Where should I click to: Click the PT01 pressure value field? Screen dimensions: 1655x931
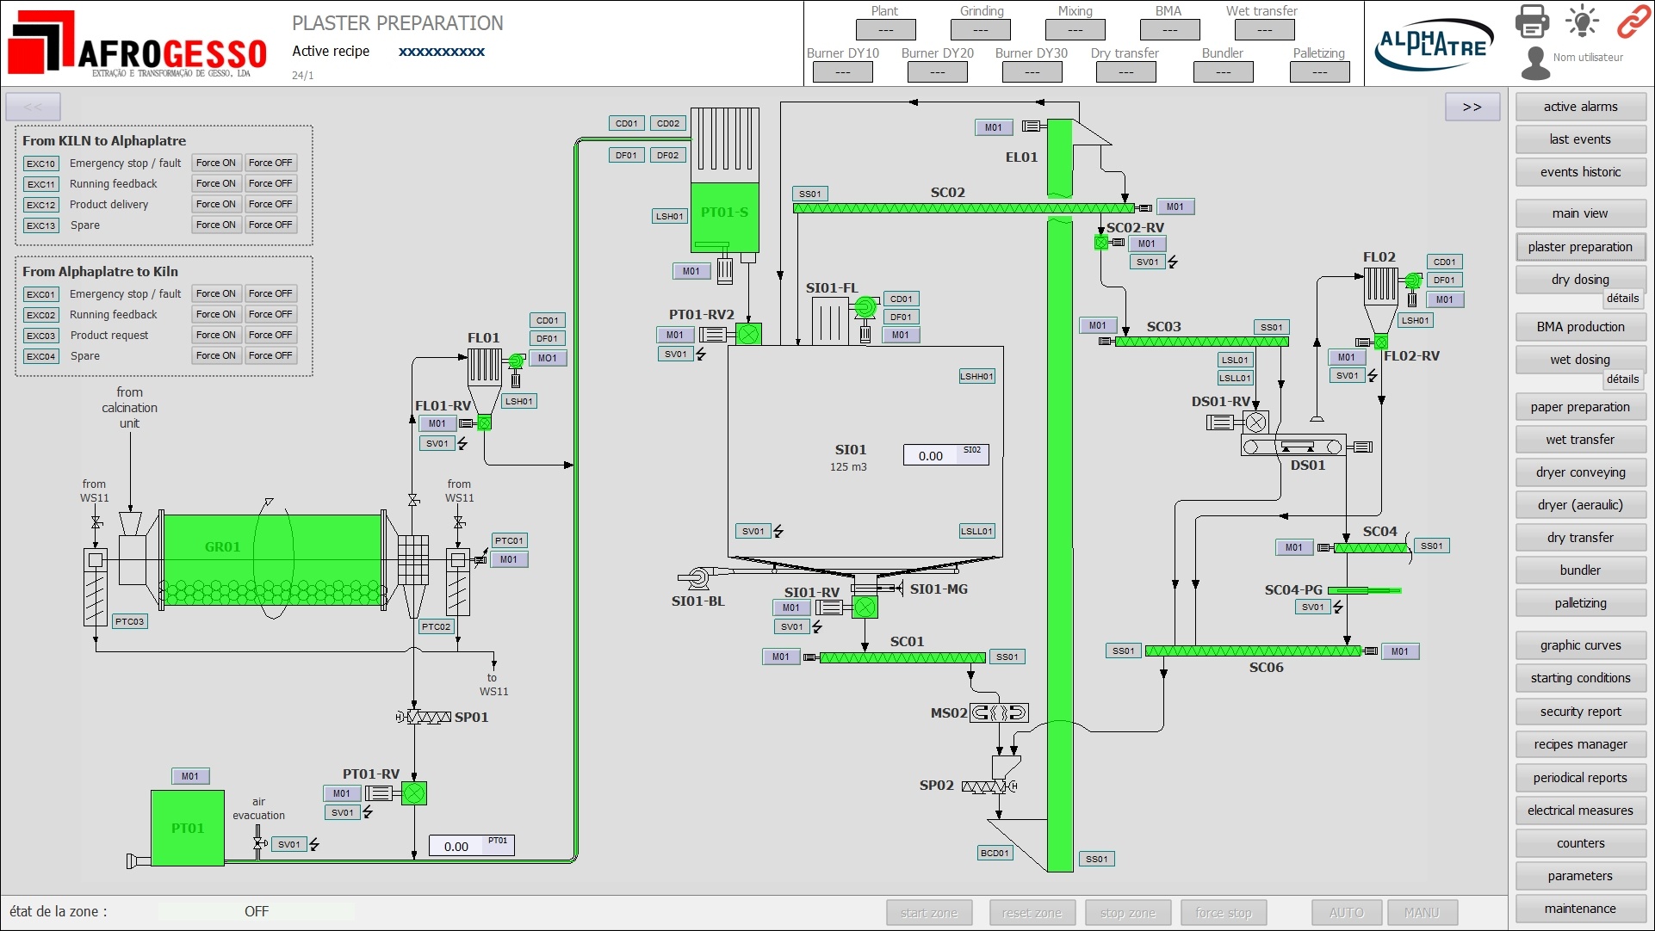point(472,846)
